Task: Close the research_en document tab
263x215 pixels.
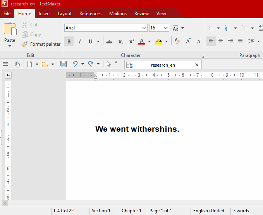Action: pyautogui.click(x=197, y=65)
